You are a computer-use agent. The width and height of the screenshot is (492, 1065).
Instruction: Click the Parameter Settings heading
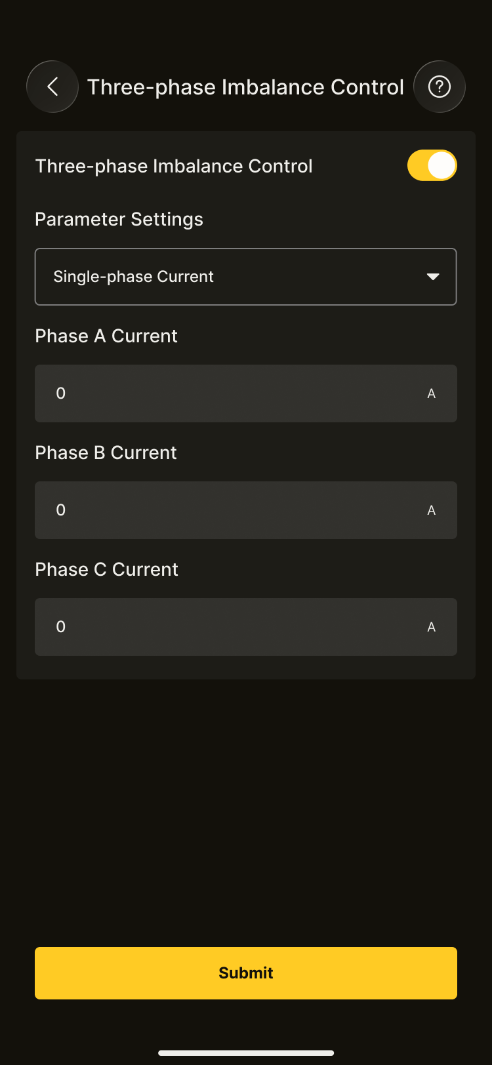tap(119, 219)
